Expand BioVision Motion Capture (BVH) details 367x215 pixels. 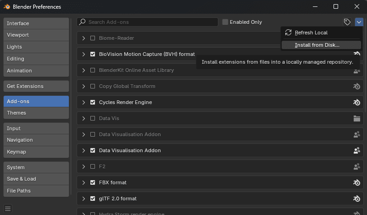(83, 54)
